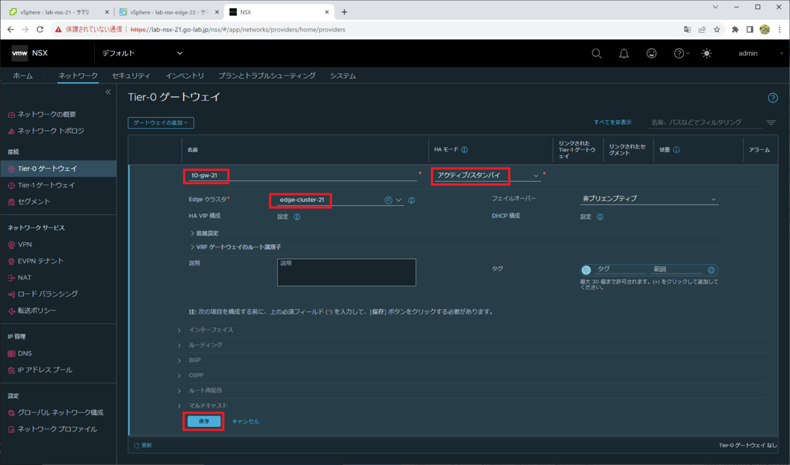The width and height of the screenshot is (790, 465).
Task: Open DNS in the sidebar
Action: click(25, 353)
